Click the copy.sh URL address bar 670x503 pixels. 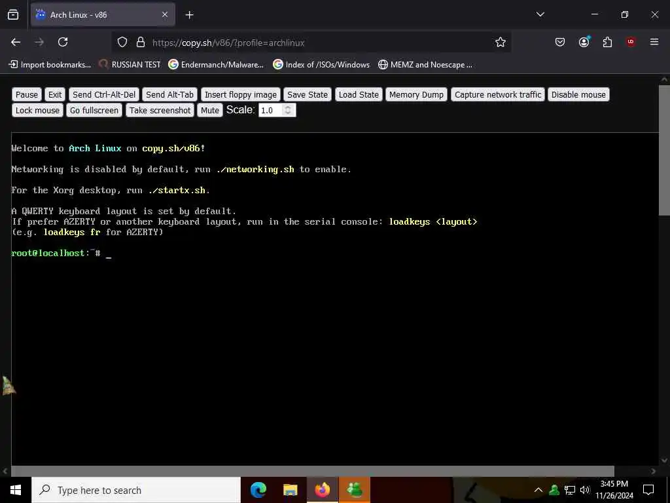(x=311, y=43)
